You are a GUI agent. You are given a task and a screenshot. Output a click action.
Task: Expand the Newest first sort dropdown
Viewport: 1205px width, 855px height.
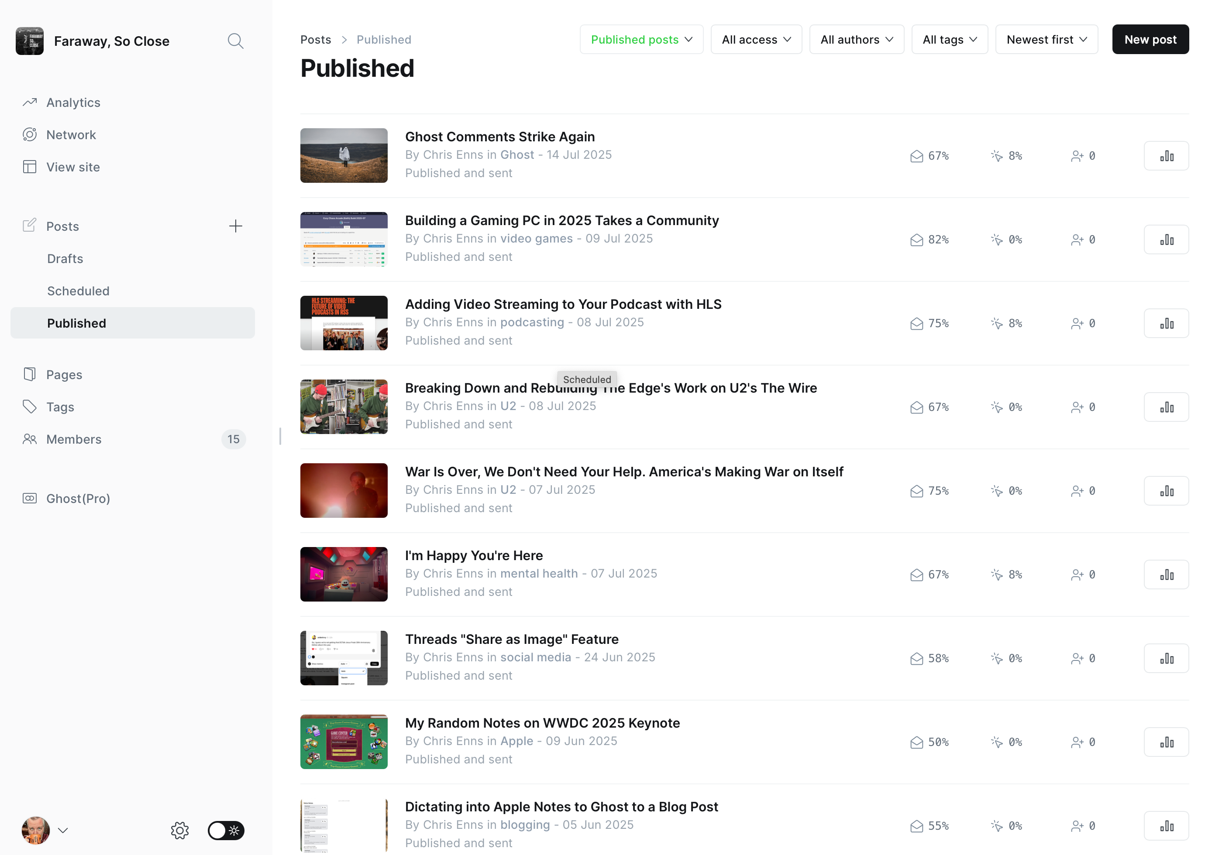(1046, 40)
